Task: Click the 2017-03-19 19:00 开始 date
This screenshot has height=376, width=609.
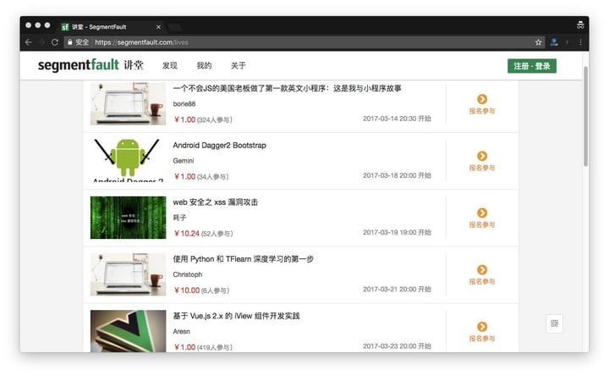Action: pyautogui.click(x=397, y=232)
